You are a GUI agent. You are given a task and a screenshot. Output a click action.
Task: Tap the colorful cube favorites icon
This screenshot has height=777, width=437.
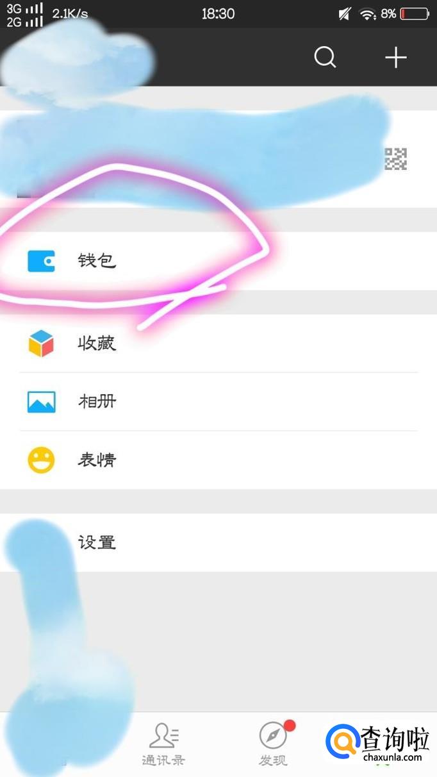point(41,344)
